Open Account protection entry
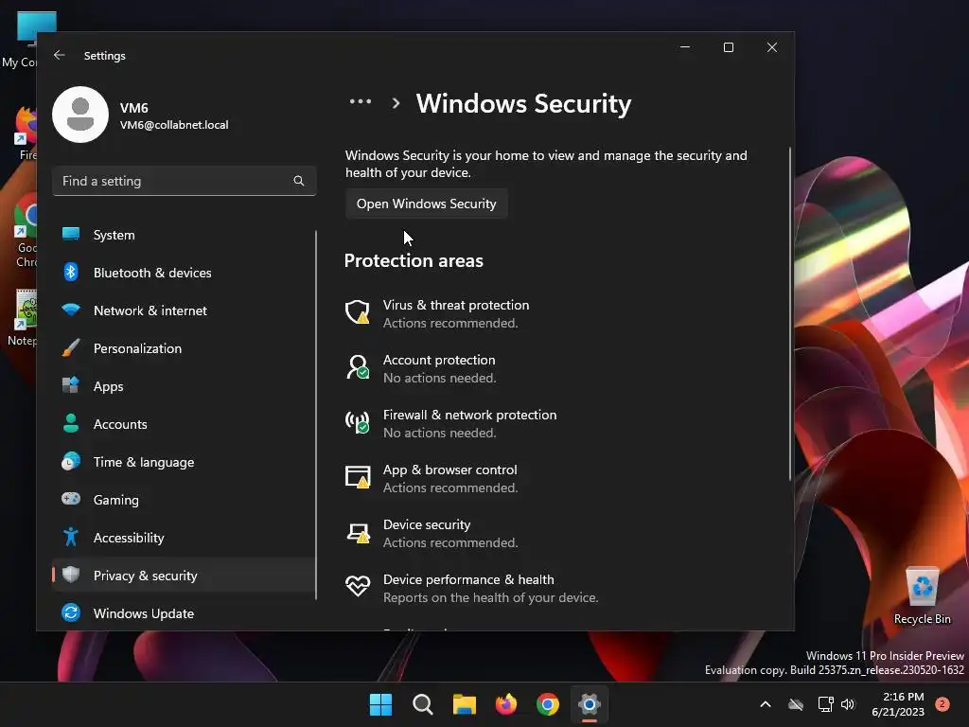 pyautogui.click(x=421, y=368)
